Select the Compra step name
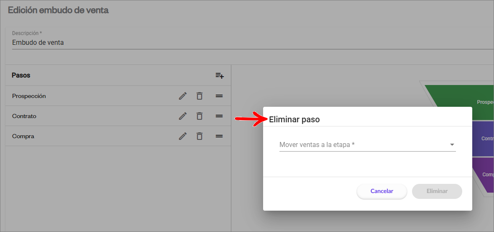494x232 pixels. point(23,137)
